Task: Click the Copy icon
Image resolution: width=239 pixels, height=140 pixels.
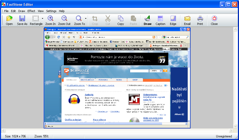Action: point(121,18)
